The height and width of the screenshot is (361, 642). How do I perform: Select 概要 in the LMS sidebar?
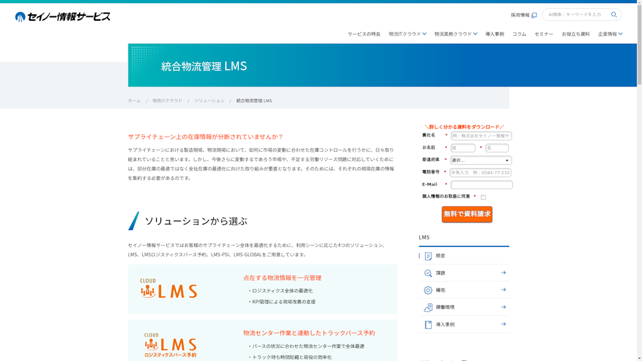[x=464, y=256]
